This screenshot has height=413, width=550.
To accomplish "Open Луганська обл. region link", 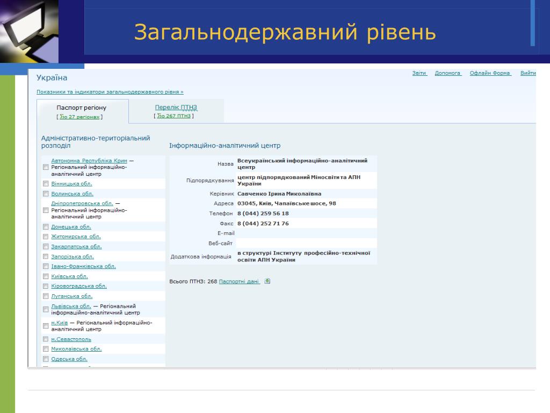I will click(x=72, y=296).
